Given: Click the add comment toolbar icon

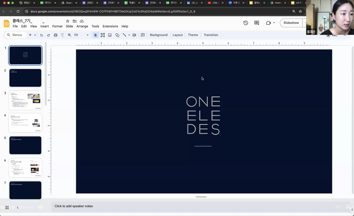Looking at the screenshot, I should (143, 35).
